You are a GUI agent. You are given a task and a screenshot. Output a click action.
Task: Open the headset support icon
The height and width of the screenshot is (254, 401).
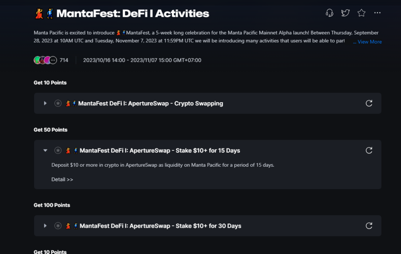(x=329, y=13)
